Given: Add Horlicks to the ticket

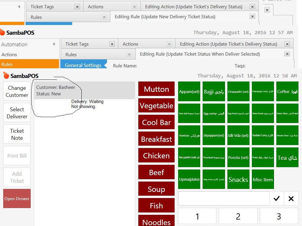Looking at the screenshot, I should [189, 135].
